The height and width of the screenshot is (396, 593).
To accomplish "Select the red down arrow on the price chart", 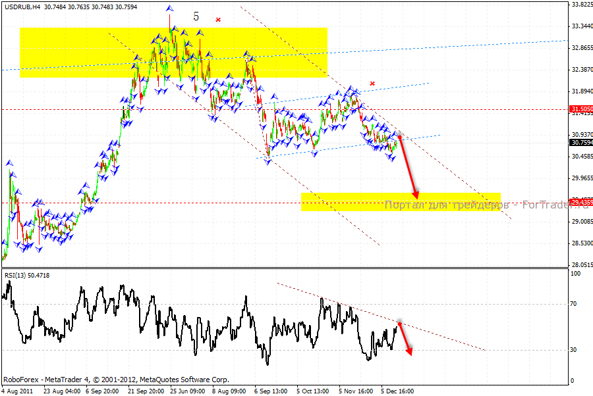I will (x=409, y=168).
